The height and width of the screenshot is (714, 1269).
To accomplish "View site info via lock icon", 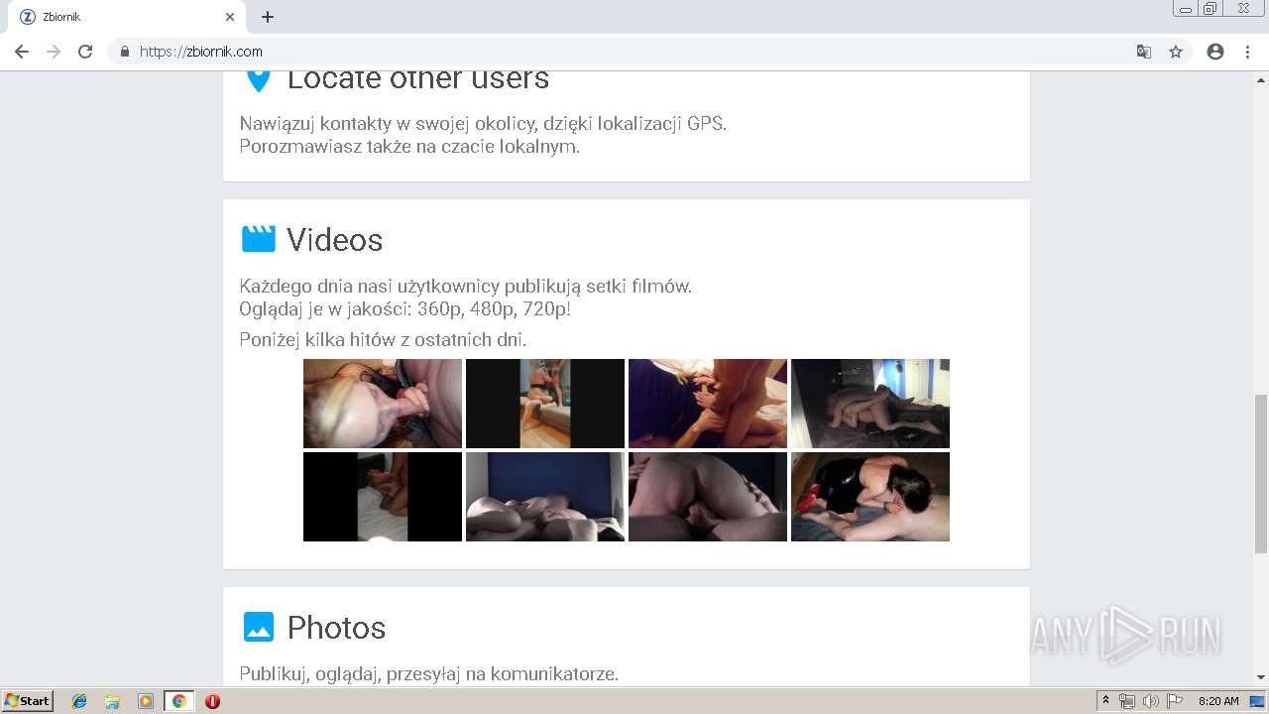I will (x=124, y=52).
